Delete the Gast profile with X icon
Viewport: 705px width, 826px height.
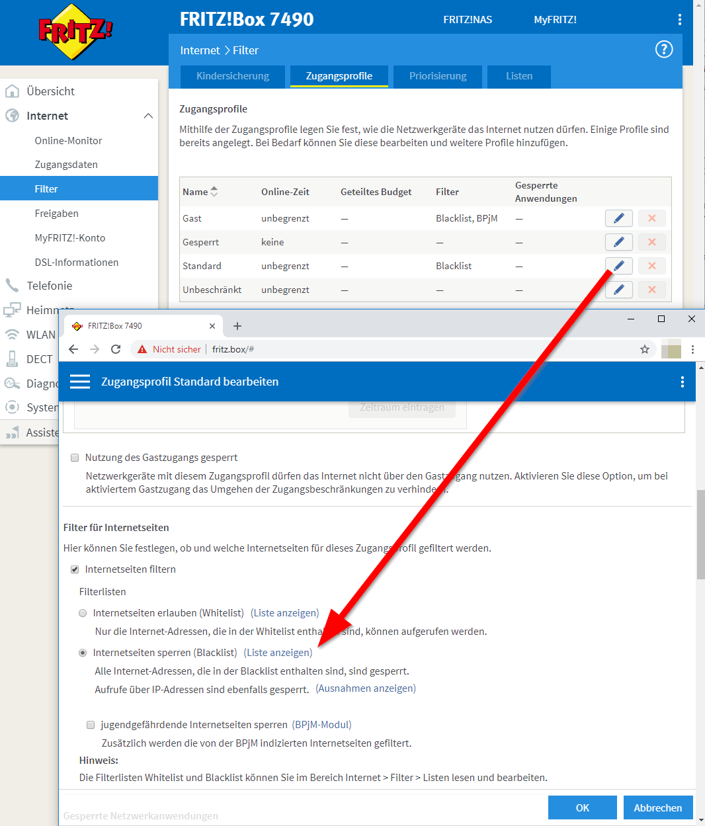[x=652, y=218]
